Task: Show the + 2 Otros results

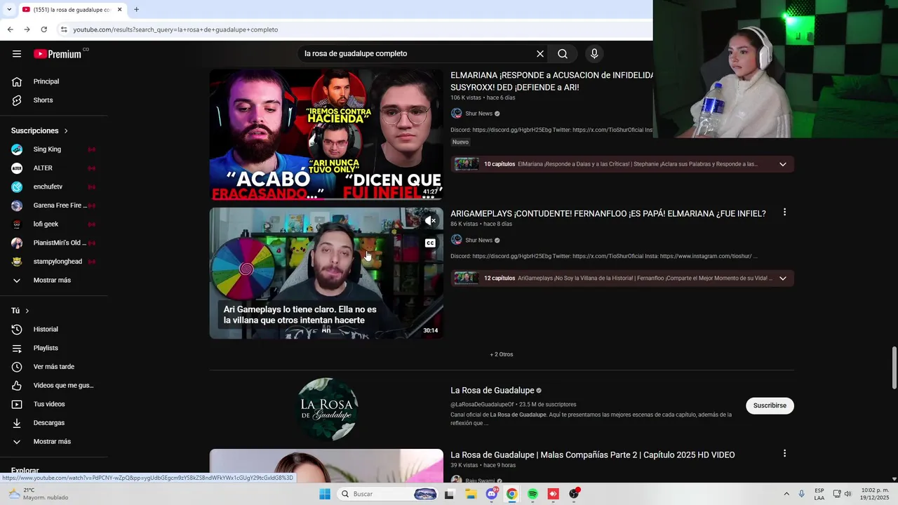Action: point(502,354)
